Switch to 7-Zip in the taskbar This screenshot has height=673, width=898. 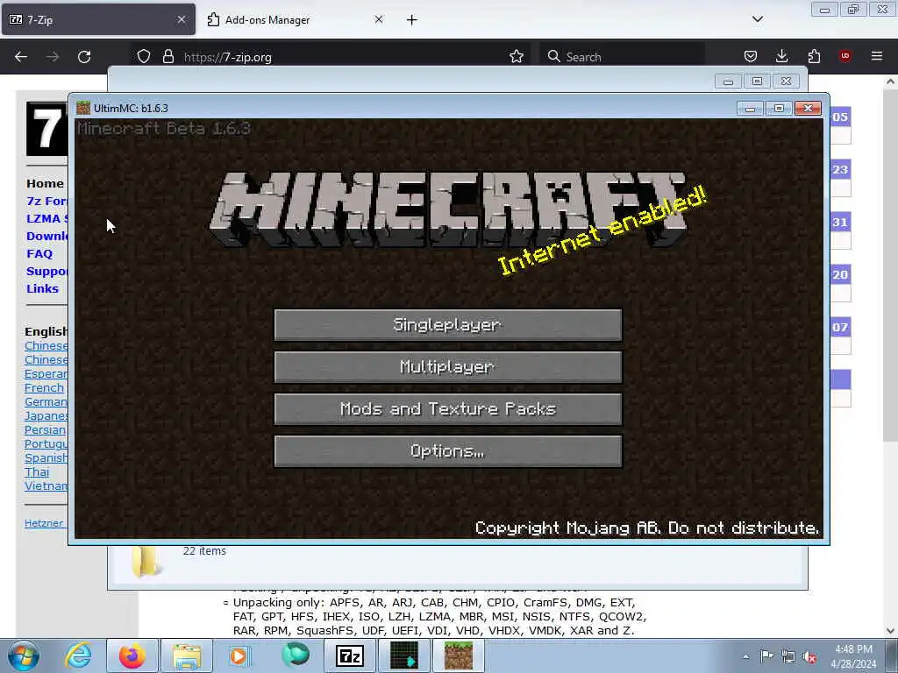[350, 655]
